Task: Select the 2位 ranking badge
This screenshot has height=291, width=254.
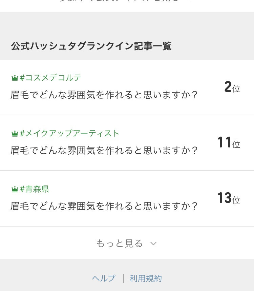Action: coord(232,87)
